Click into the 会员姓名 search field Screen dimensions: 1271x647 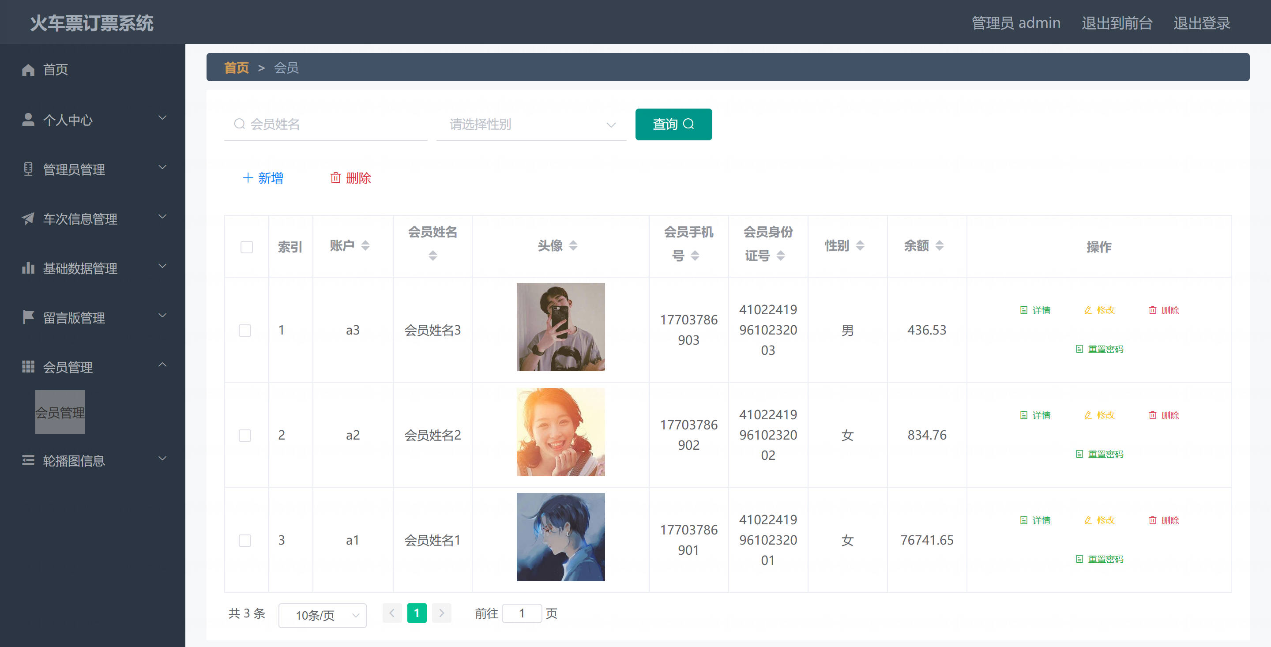326,124
